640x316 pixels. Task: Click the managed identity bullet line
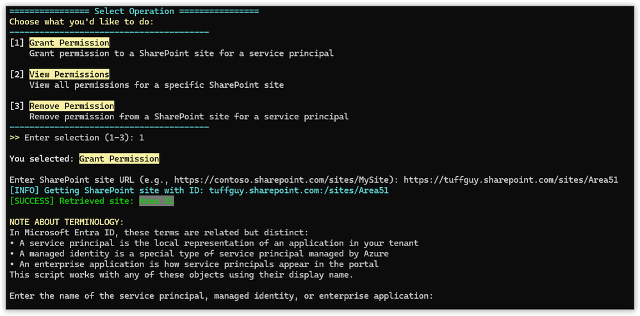[199, 254]
